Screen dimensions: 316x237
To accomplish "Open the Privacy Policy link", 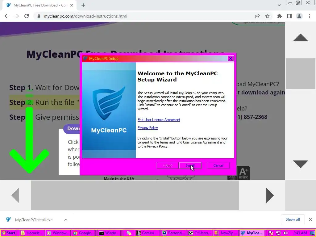I will [x=148, y=128].
